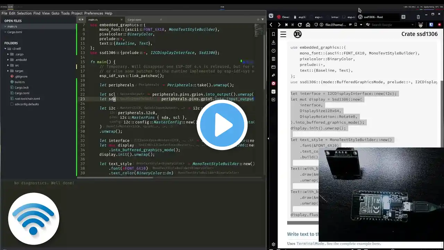The width and height of the screenshot is (444, 250).
Task: Reload the browser page
Action: pyautogui.click(x=300, y=25)
